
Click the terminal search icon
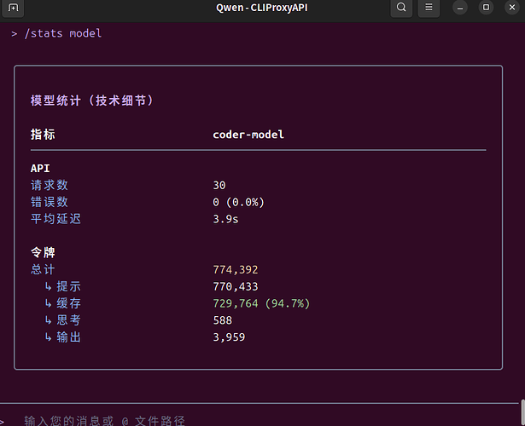(x=401, y=8)
